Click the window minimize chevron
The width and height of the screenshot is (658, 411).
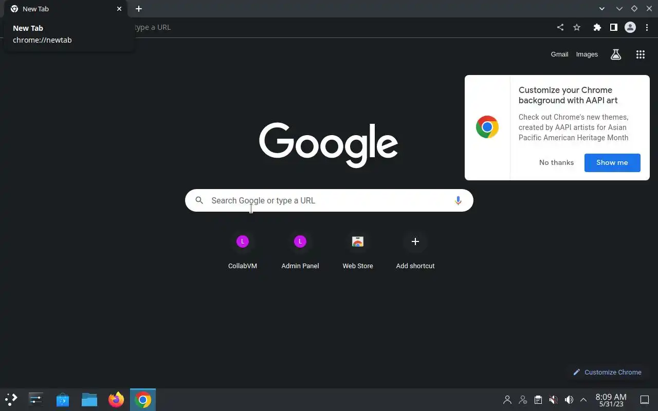(x=619, y=9)
